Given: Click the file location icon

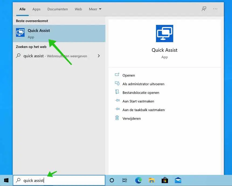Looking at the screenshot, I should pos(117,92).
